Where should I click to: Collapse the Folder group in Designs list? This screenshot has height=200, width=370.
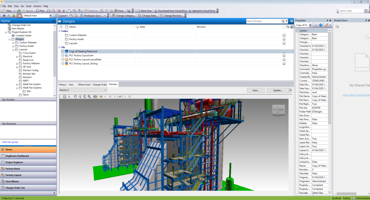click(60, 31)
